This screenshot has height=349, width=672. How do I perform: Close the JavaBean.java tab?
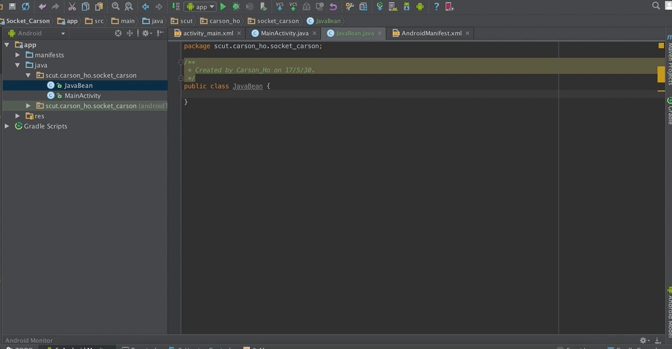(x=380, y=33)
